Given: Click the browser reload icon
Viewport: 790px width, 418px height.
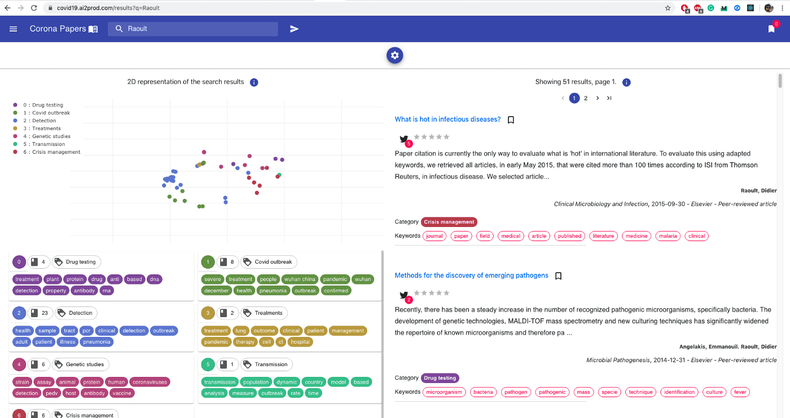Looking at the screenshot, I should (34, 8).
